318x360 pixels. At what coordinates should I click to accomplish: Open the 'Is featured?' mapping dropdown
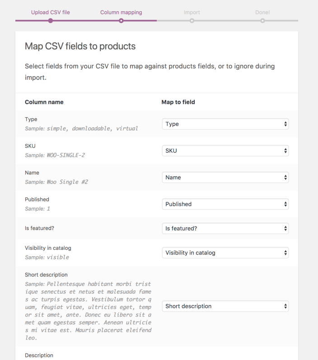point(225,229)
